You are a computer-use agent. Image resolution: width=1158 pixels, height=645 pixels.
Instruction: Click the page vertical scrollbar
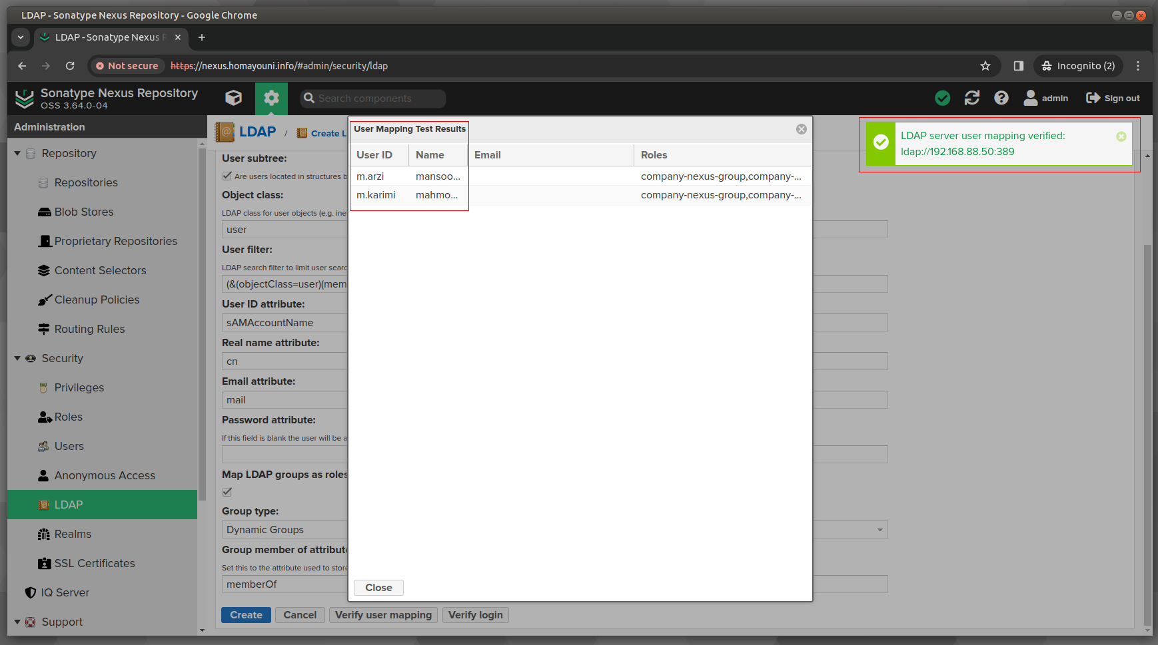coord(1147,436)
